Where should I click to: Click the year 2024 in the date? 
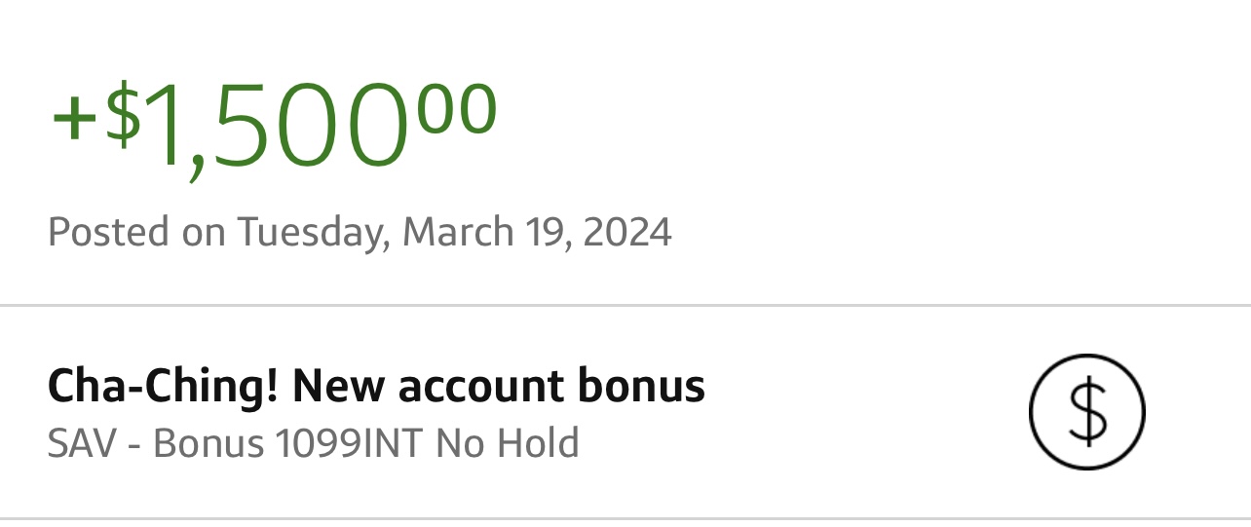coord(627,233)
